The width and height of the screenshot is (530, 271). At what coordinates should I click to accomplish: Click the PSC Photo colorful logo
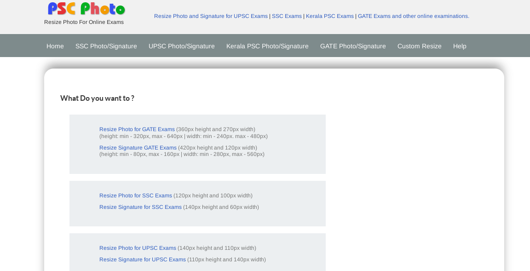tap(86, 9)
